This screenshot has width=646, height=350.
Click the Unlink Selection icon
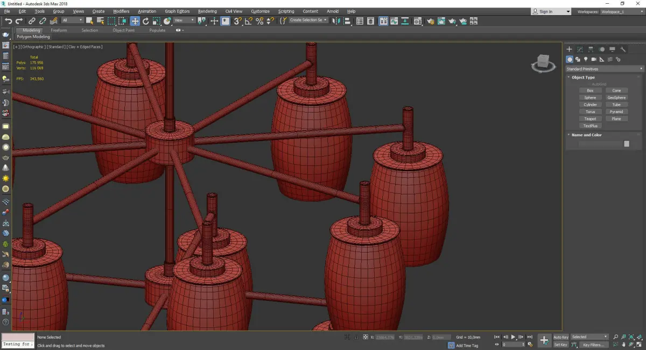[x=43, y=21]
